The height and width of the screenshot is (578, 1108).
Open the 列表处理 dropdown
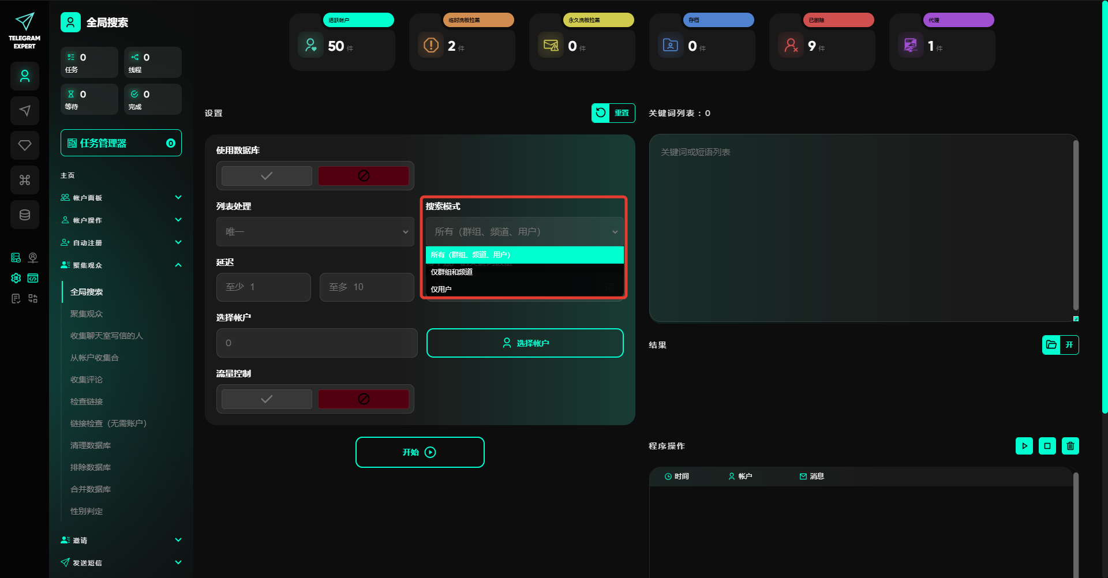click(315, 232)
